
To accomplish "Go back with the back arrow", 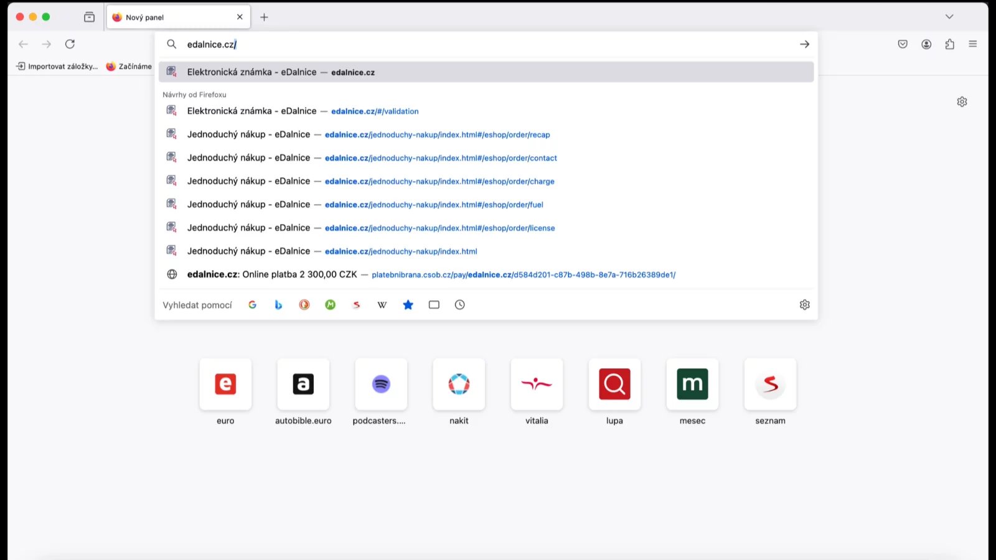I will pyautogui.click(x=23, y=44).
